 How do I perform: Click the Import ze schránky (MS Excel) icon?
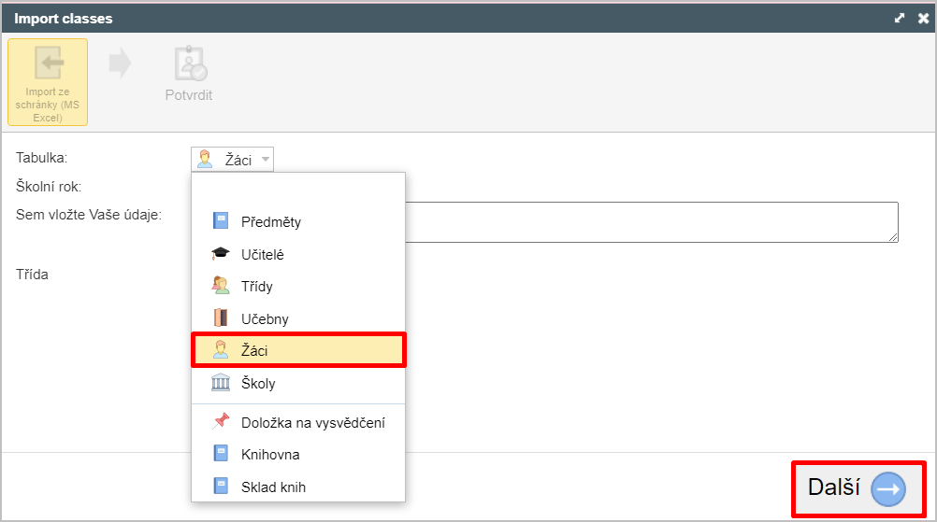(x=48, y=63)
